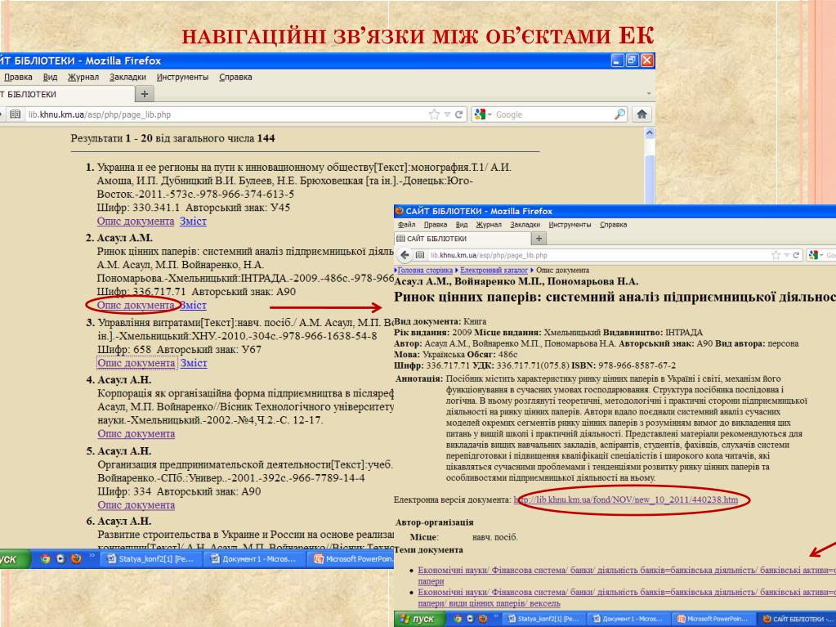Viewport: 836px width, 627px height.
Task: Reload the page in the front Firefox window
Action: tap(796, 255)
